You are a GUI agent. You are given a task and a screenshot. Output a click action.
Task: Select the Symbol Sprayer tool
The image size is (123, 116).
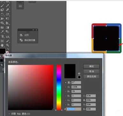point(2,36)
